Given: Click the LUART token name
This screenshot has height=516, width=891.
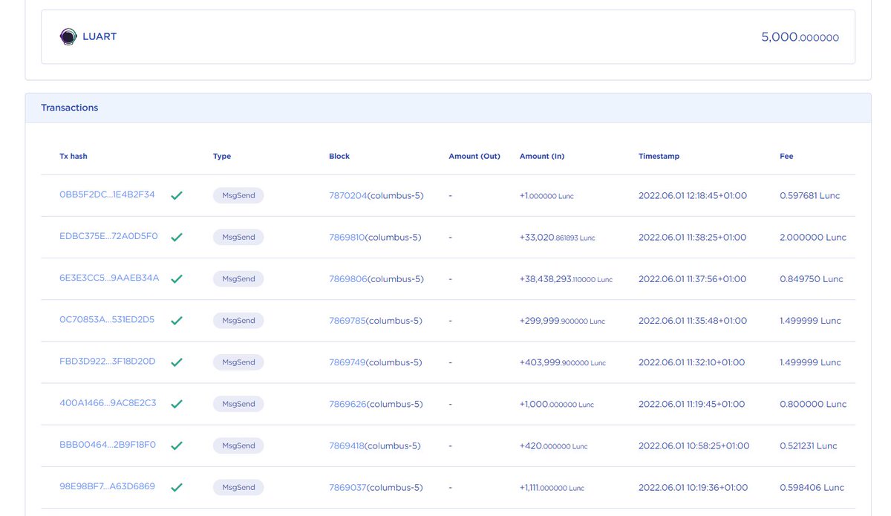Looking at the screenshot, I should pyautogui.click(x=99, y=36).
